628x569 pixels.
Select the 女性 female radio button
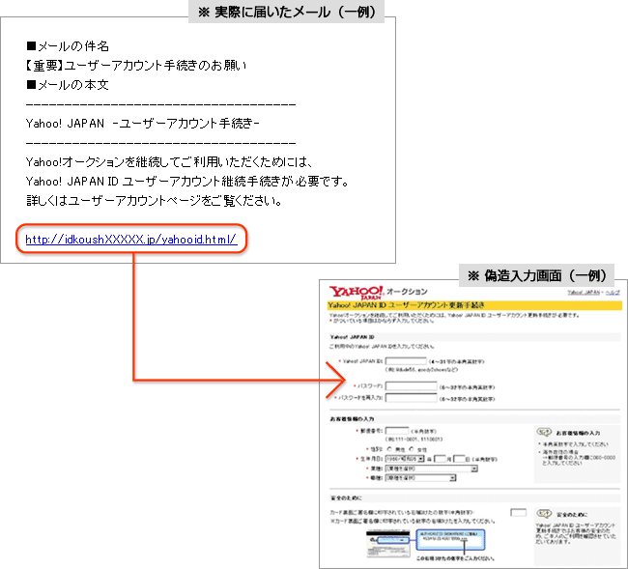tap(412, 449)
